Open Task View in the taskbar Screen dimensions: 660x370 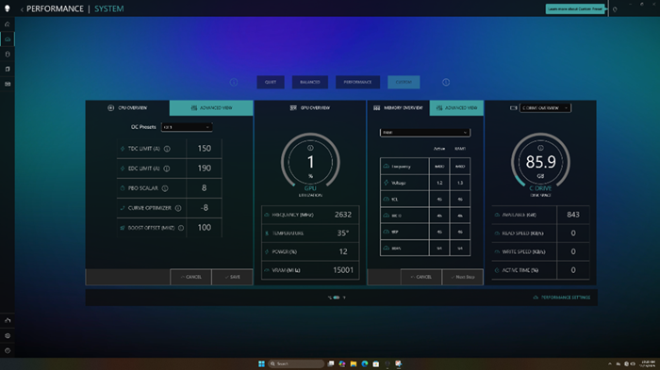331,363
